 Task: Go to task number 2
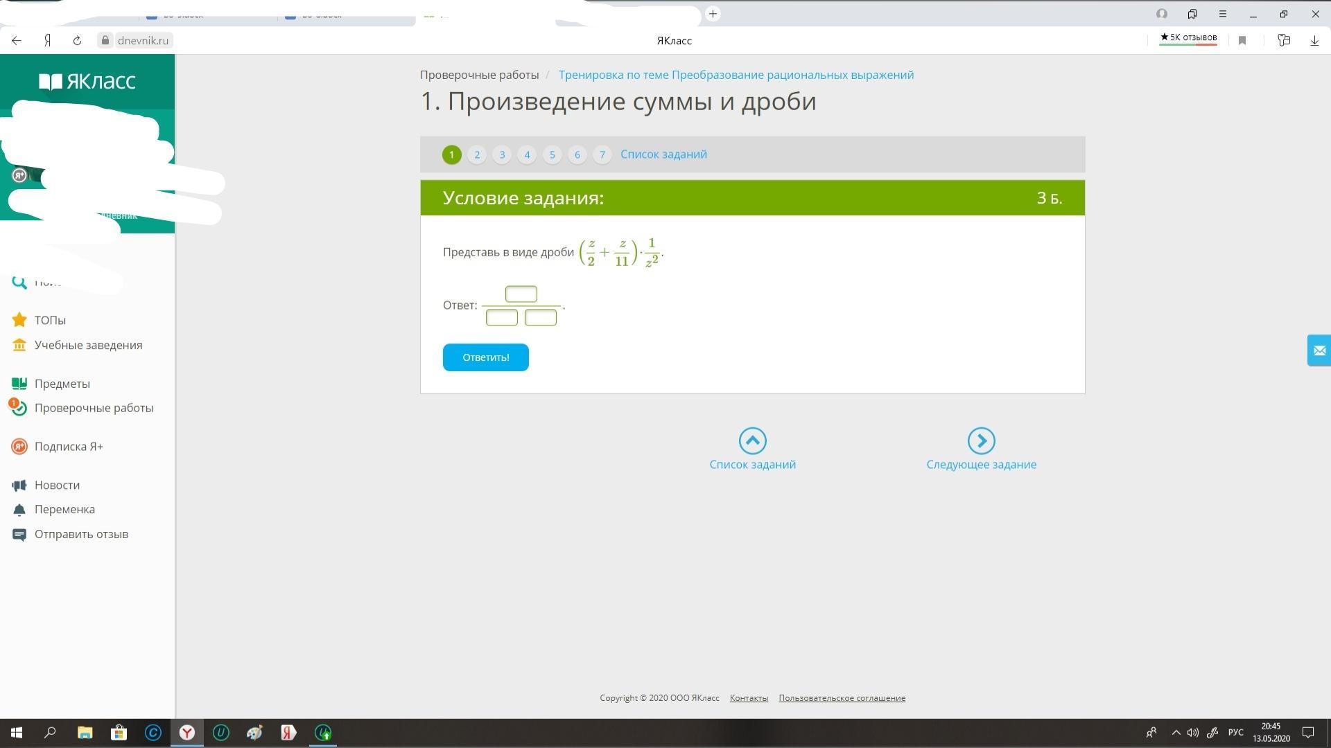coord(477,154)
